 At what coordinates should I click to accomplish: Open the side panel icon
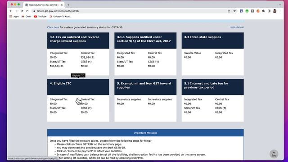(269, 11)
